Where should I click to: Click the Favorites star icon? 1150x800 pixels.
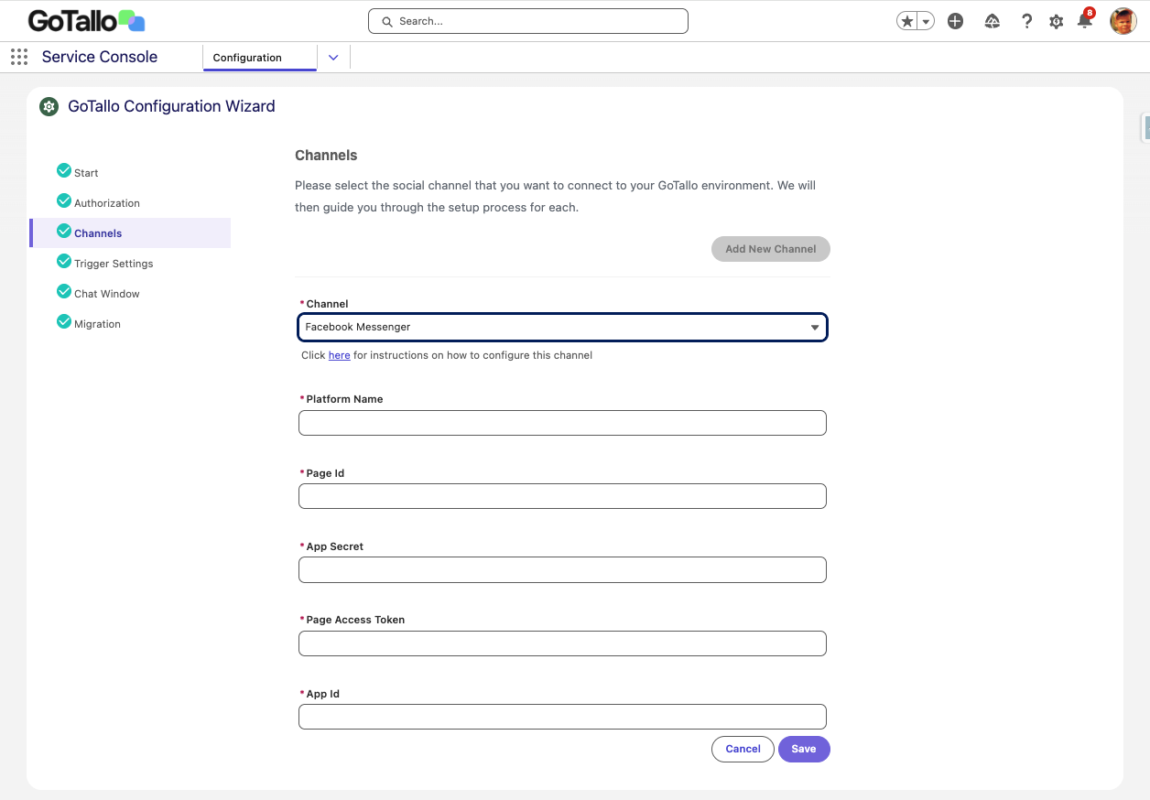907,21
